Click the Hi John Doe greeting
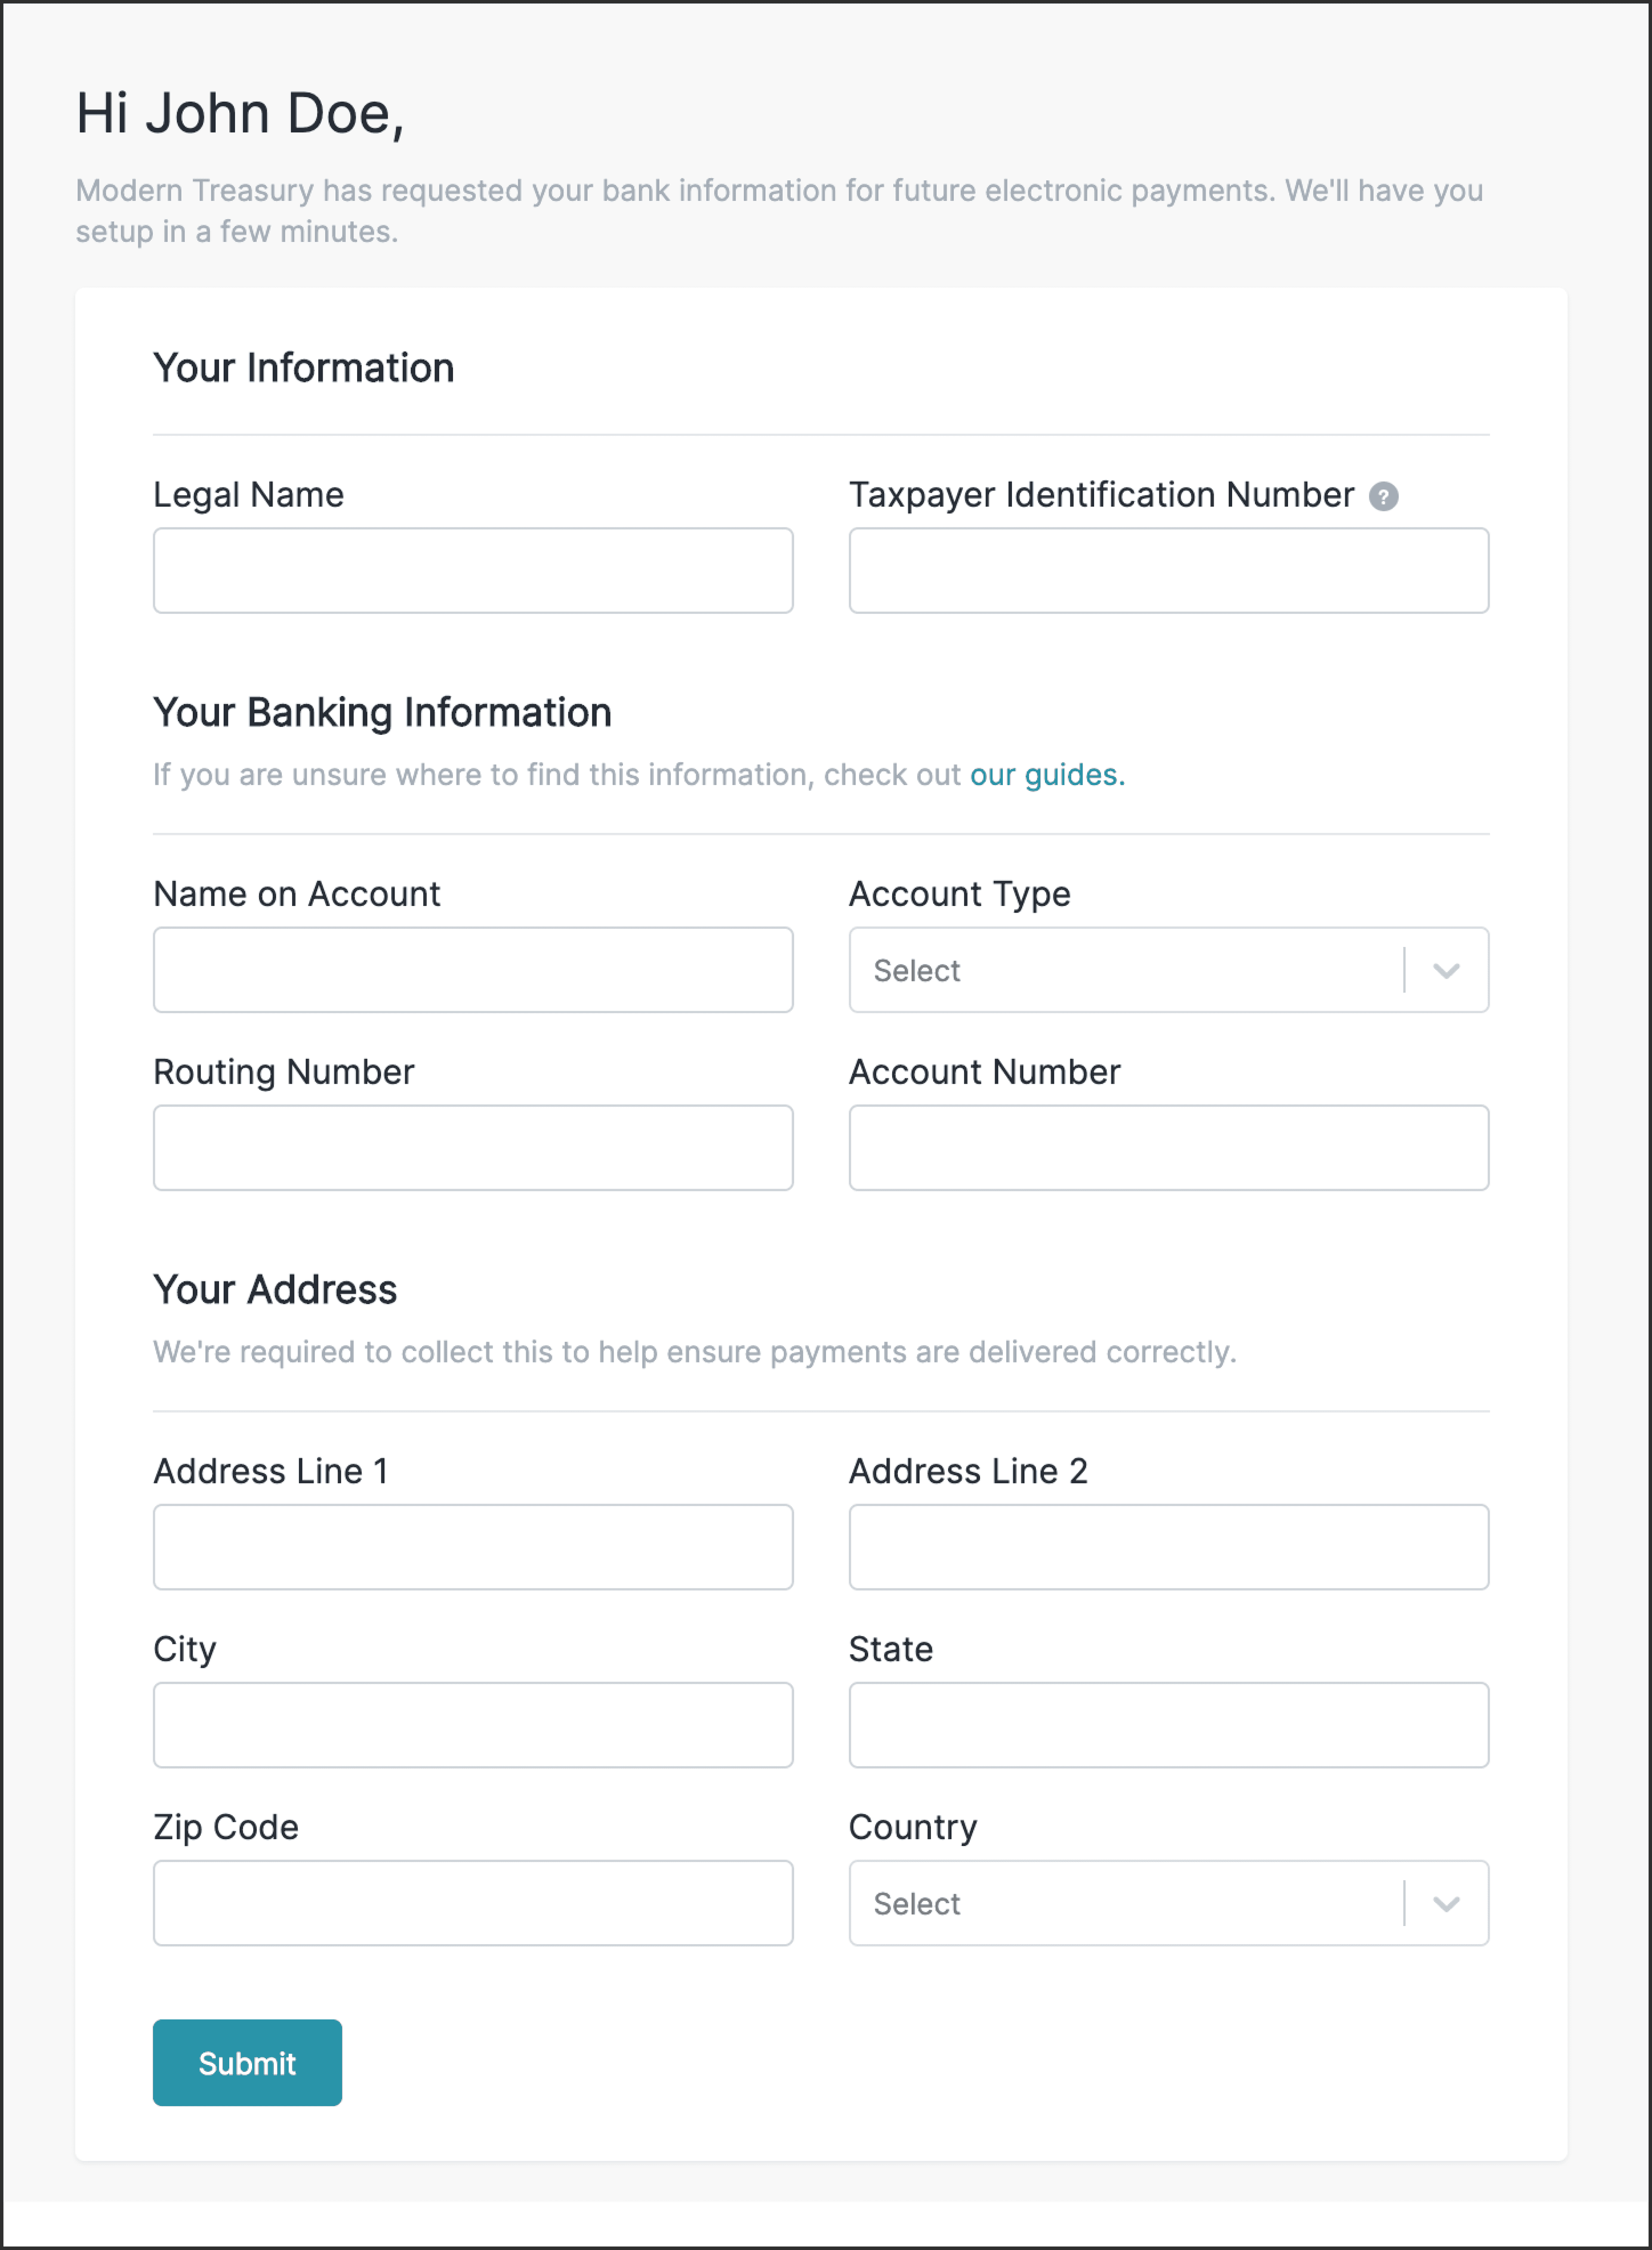Image resolution: width=1652 pixels, height=2250 pixels. coord(240,113)
